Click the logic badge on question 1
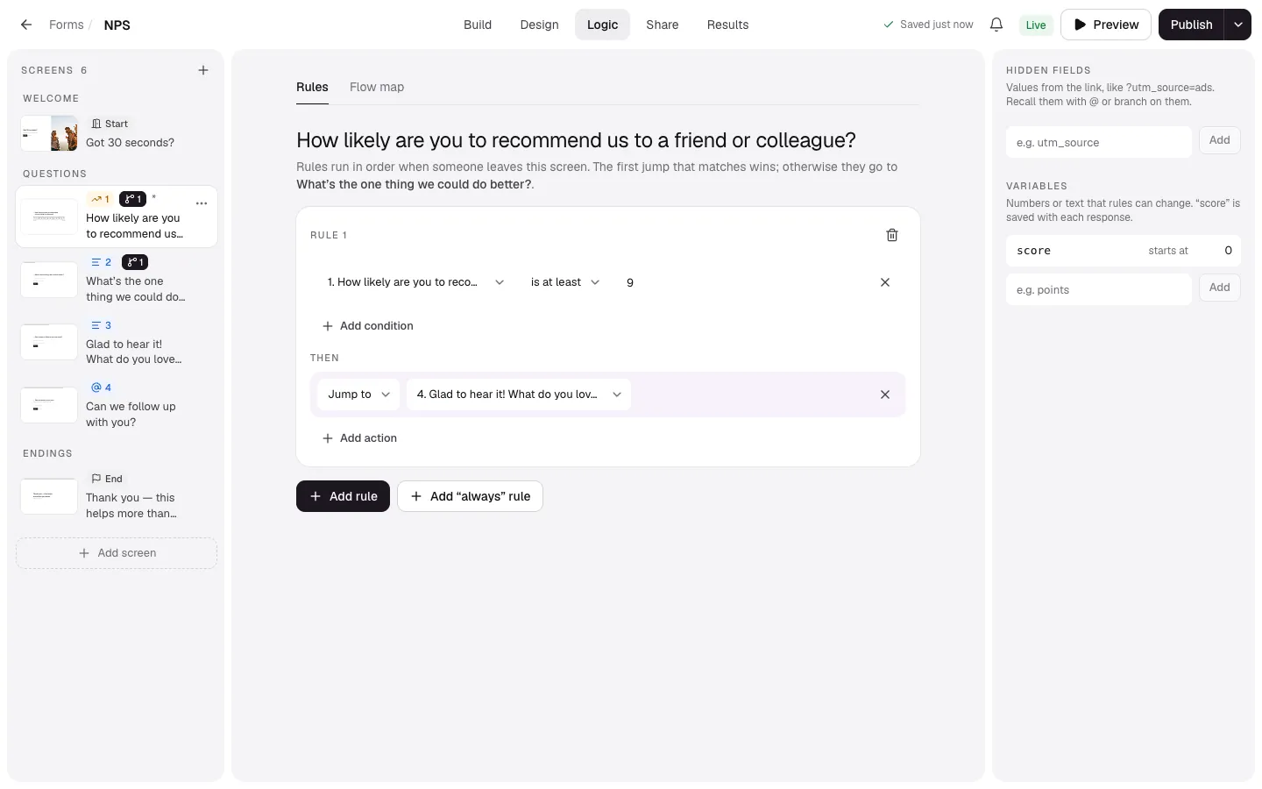Image resolution: width=1262 pixels, height=789 pixels. [132, 199]
